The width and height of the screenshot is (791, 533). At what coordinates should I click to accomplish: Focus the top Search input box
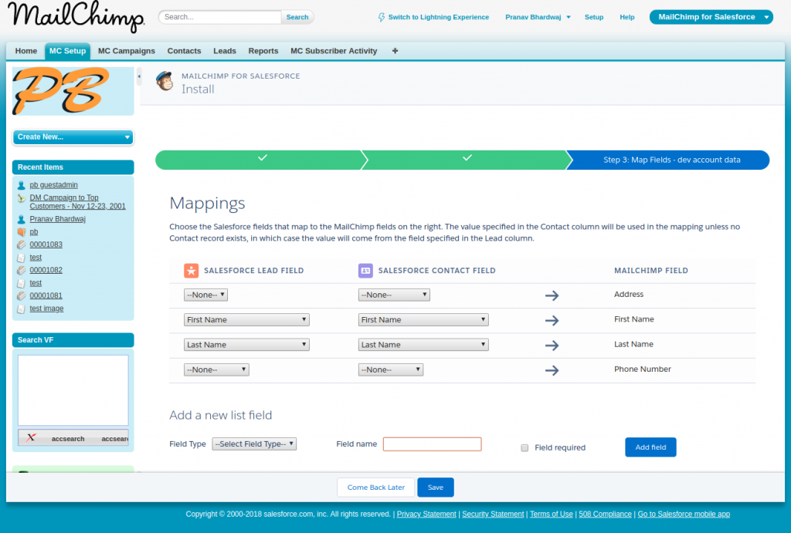(220, 17)
